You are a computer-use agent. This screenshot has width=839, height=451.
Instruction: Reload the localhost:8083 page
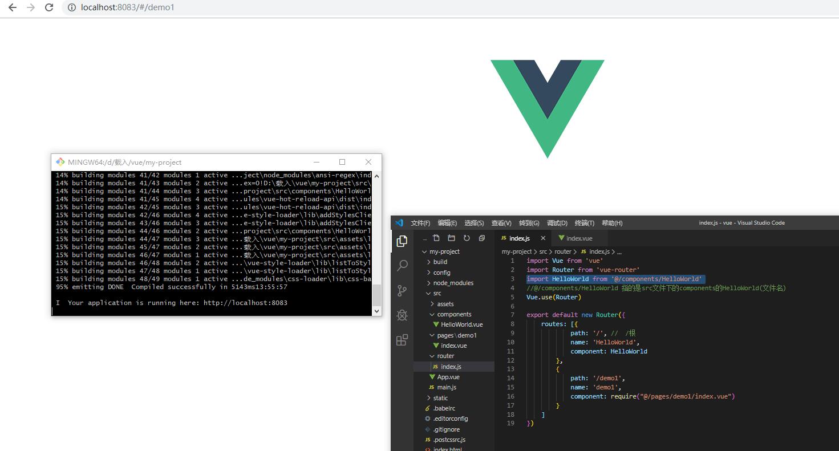49,7
